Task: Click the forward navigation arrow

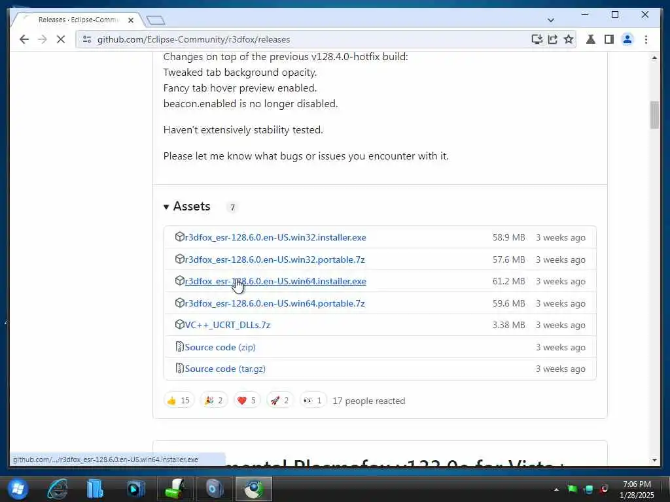Action: (43, 39)
